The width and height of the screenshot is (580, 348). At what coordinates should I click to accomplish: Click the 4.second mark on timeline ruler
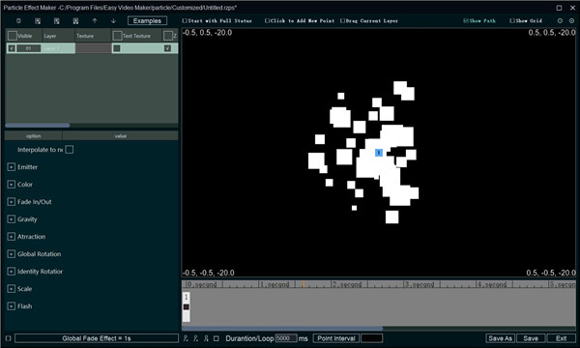(492, 284)
